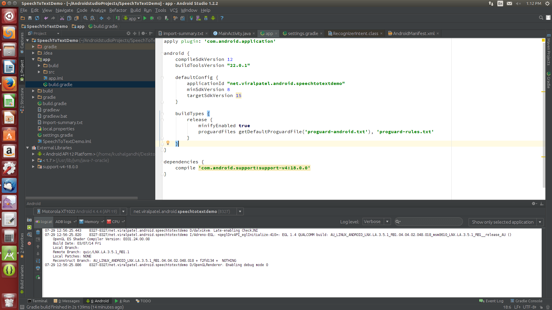552x310 pixels.
Task: Click the Replace icon in toolbar
Action: [x=93, y=18]
